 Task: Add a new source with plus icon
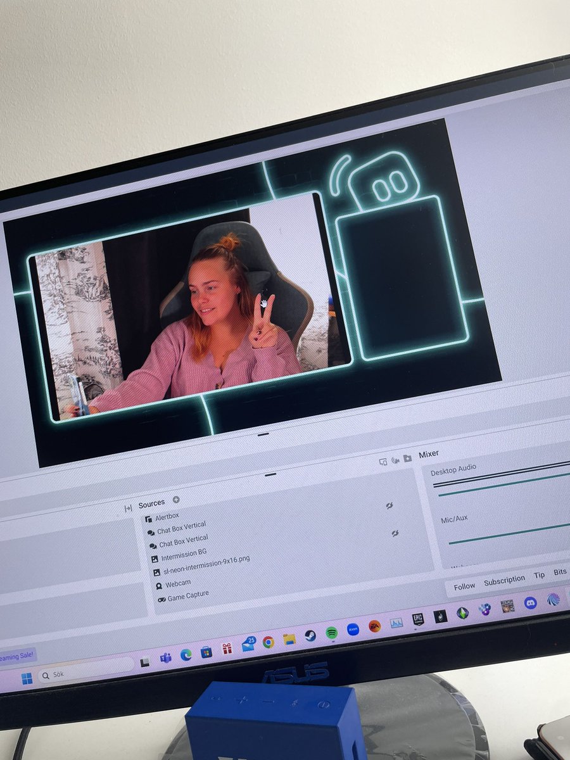click(176, 500)
